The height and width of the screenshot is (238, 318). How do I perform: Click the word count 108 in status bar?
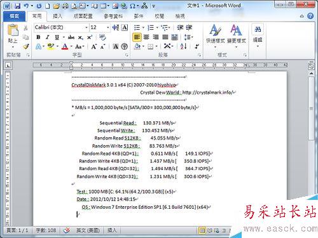point(46,230)
